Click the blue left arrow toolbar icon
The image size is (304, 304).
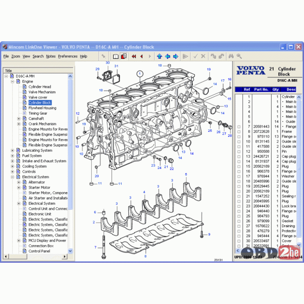tap(168, 57)
